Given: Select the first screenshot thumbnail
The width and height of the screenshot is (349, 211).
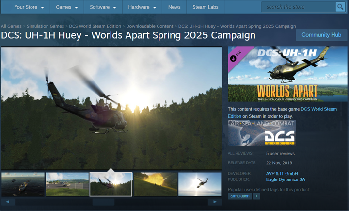Looking at the screenshot, I should coord(23,184).
